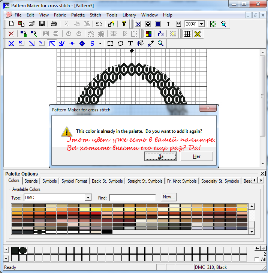
Task: Toggle the yellow X stitch display icon
Action: [197, 34]
